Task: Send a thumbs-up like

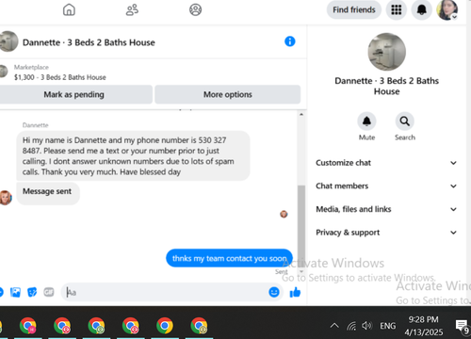Action: click(x=295, y=292)
